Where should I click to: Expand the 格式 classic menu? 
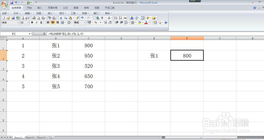pos(63,13)
